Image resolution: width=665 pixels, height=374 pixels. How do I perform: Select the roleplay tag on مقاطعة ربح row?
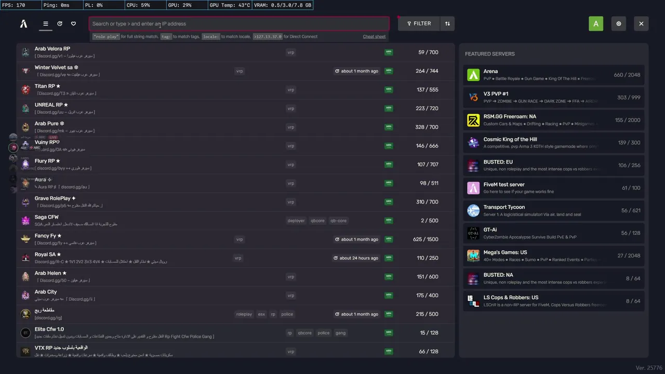(x=244, y=314)
